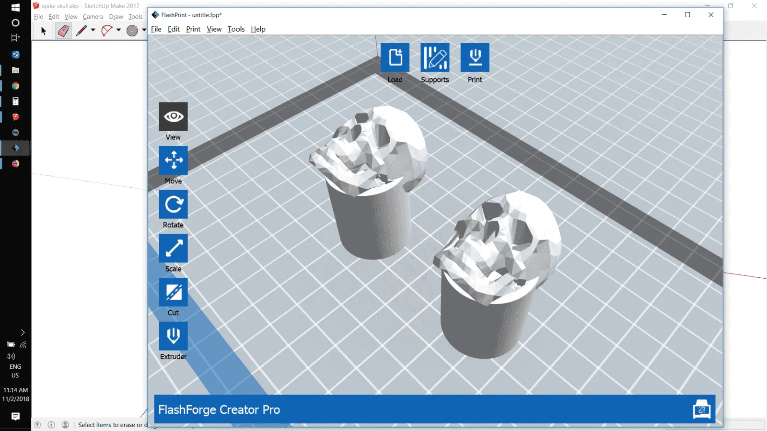This screenshot has height=431, width=767.
Task: Minimize the FlashPrint window
Action: [664, 15]
